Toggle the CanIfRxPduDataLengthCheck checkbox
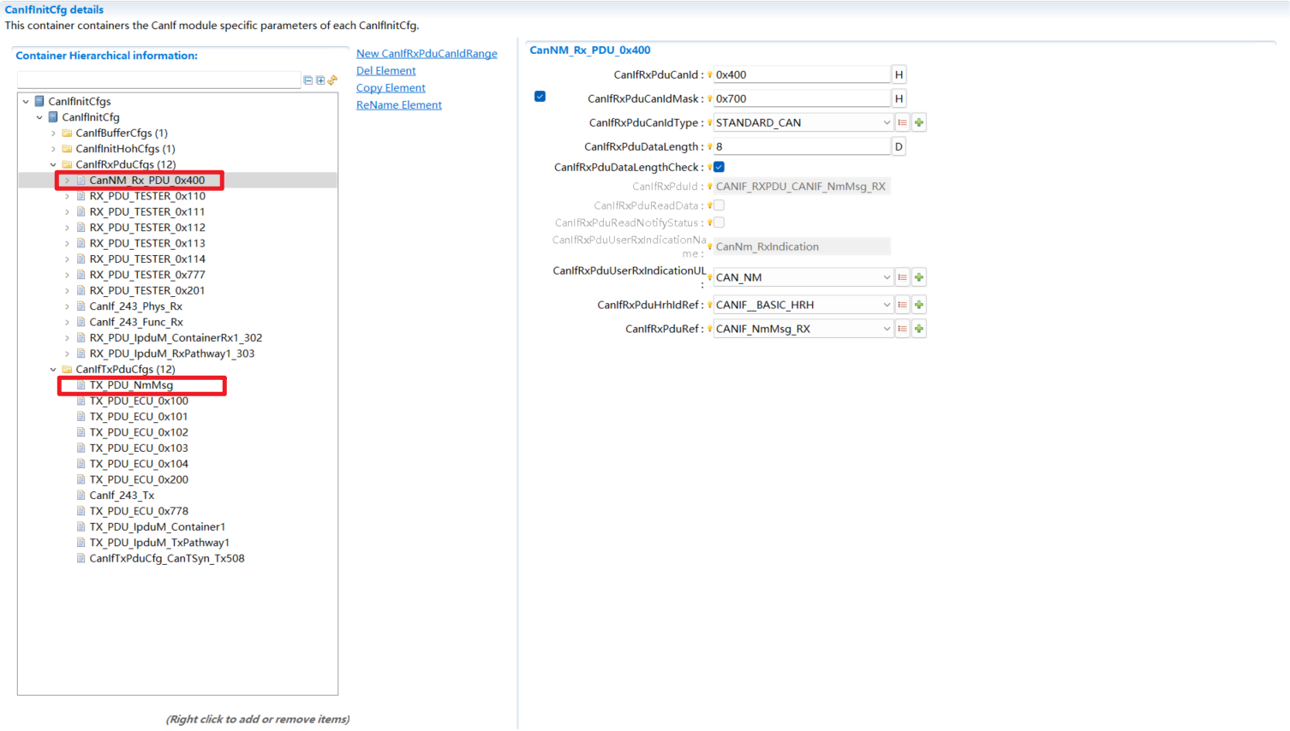Screen dimensions: 1290x731 (718, 167)
